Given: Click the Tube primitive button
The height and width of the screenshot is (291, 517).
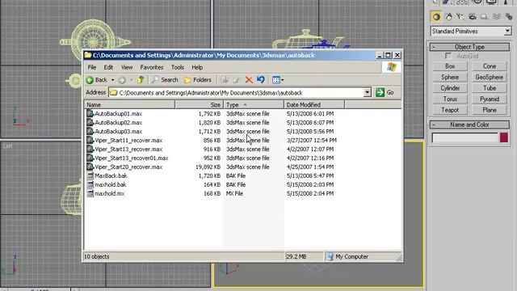Looking at the screenshot, I should point(490,88).
